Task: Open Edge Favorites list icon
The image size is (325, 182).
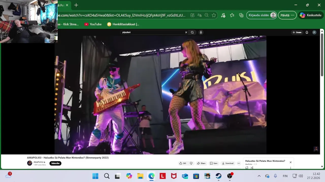Action: [x=232, y=15]
